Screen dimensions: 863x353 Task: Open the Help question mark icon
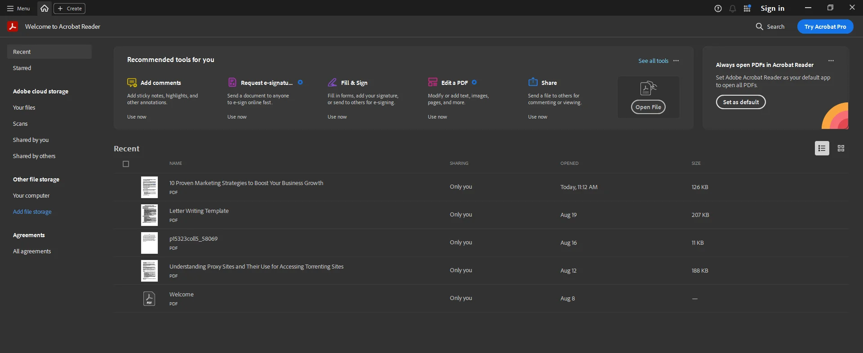tap(718, 9)
